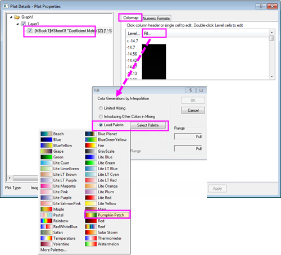The height and width of the screenshot is (255, 281).
Task: Click the Graph1 folder icon
Action: (17, 17)
